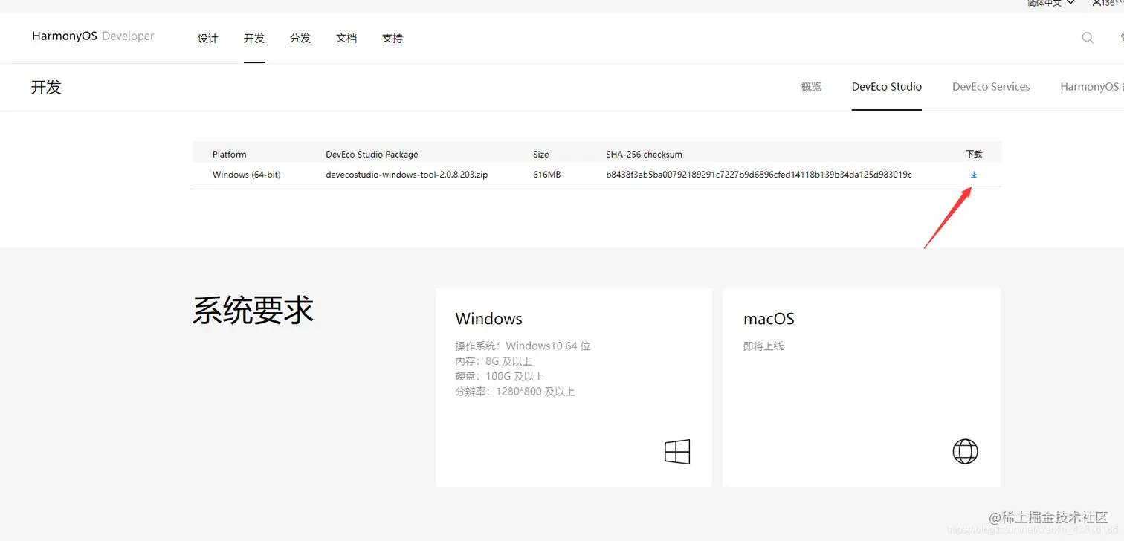Image resolution: width=1124 pixels, height=541 pixels.
Task: Open the 分发 menu
Action: point(300,39)
